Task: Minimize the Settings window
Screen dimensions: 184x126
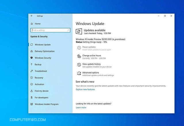Action: 158,16
